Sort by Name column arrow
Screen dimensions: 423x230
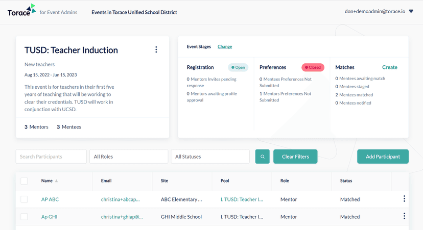point(56,181)
